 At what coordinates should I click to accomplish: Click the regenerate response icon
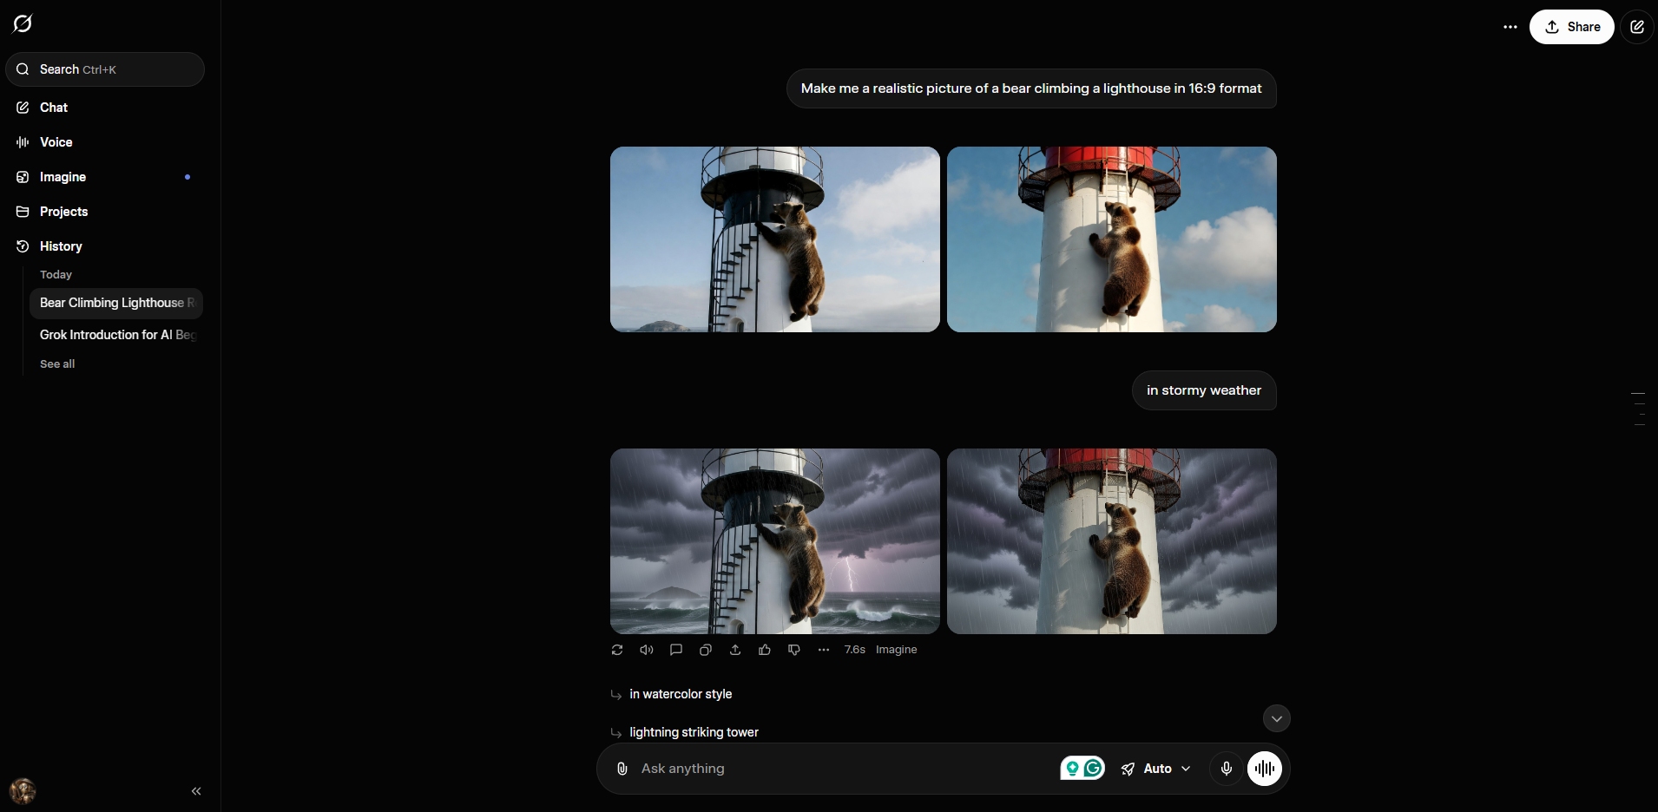point(617,650)
